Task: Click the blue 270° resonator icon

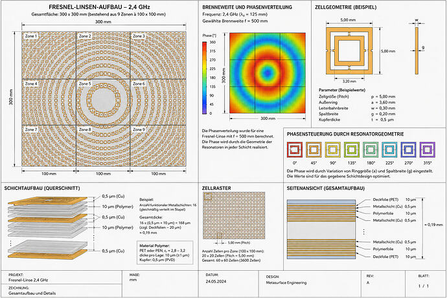Action: coord(408,150)
